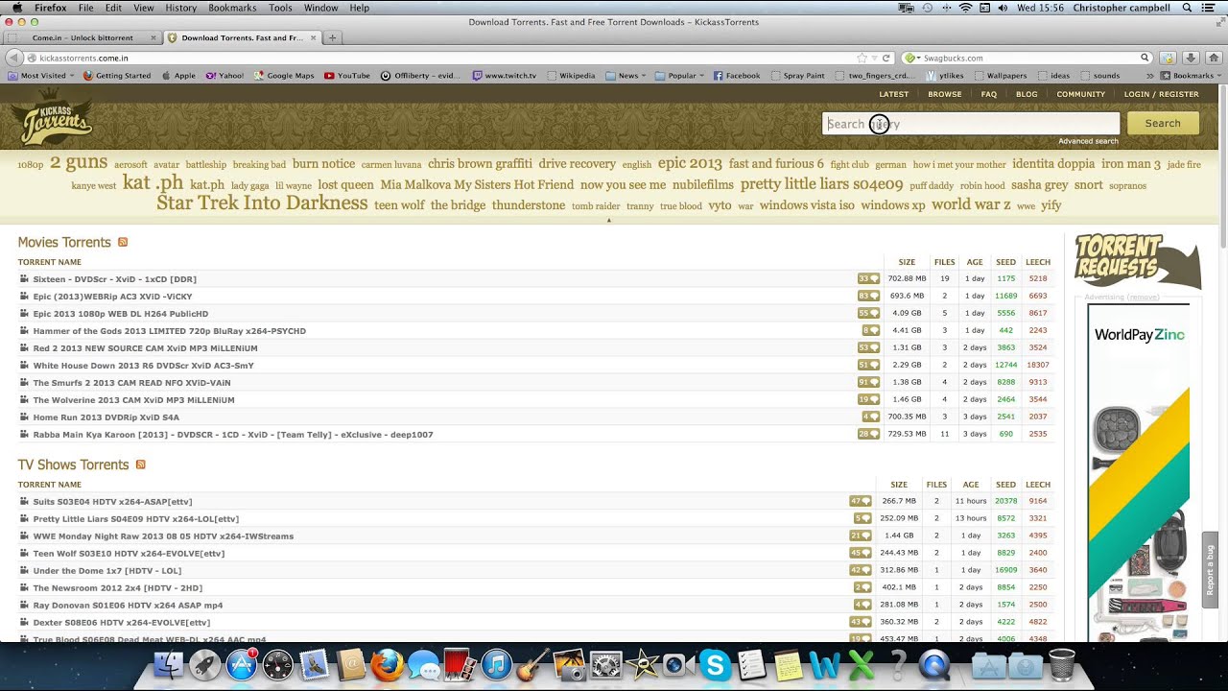Open the BROWSE link in the header

point(944,94)
